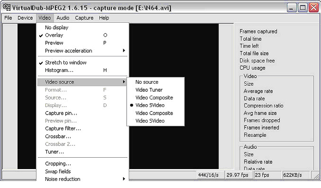Open the Video source submenu
Image resolution: width=321 pixels, height=188 pixels.
(82, 82)
